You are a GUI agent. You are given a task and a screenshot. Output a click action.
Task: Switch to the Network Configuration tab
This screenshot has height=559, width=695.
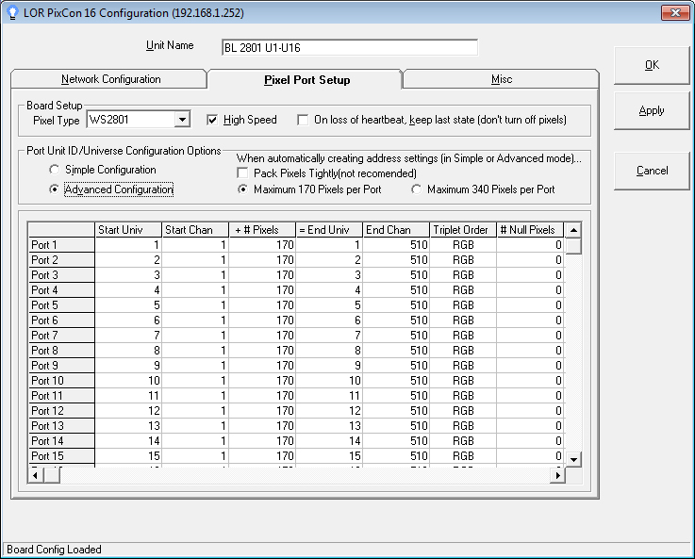[x=110, y=79]
